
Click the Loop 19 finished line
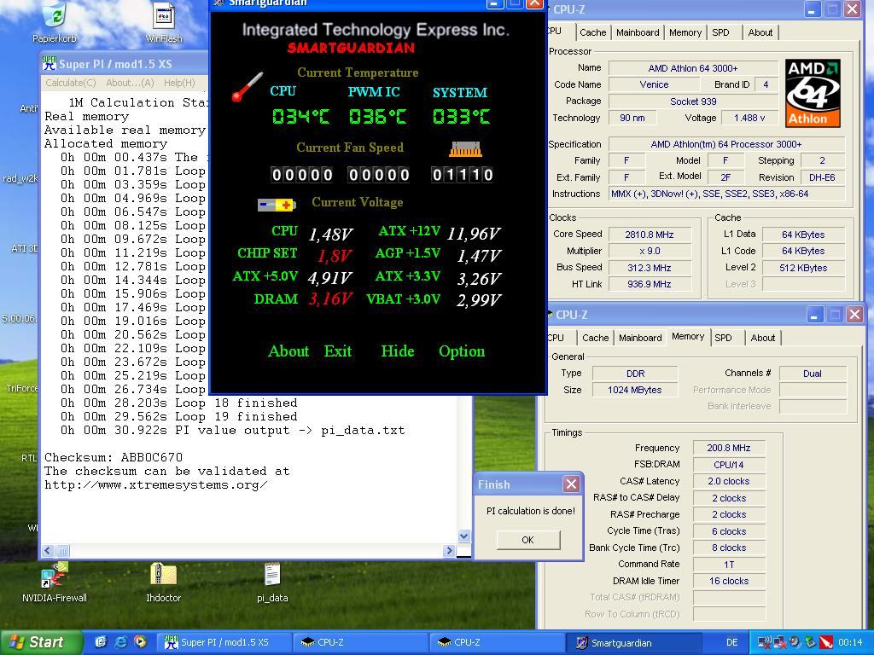pyautogui.click(x=179, y=416)
